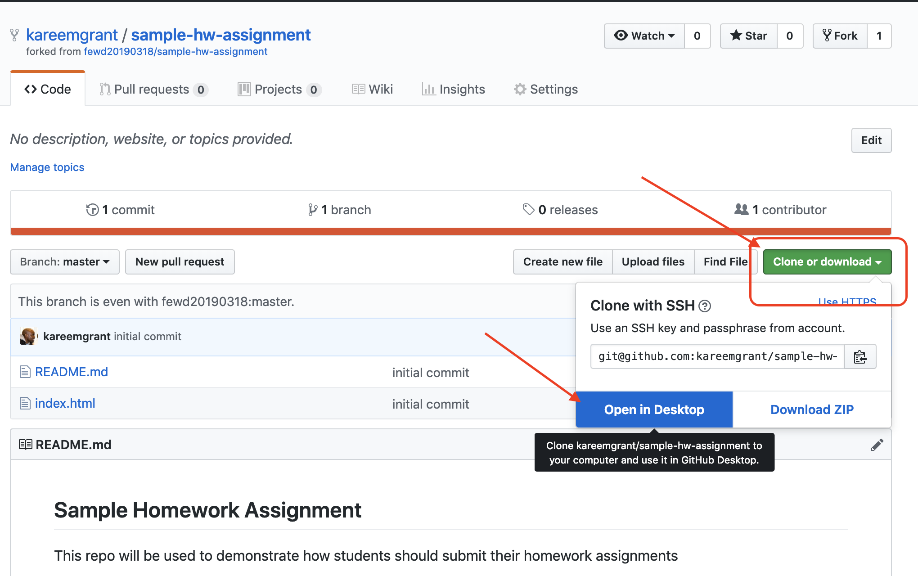Click the New pull request button
The height and width of the screenshot is (576, 918).
tap(180, 262)
